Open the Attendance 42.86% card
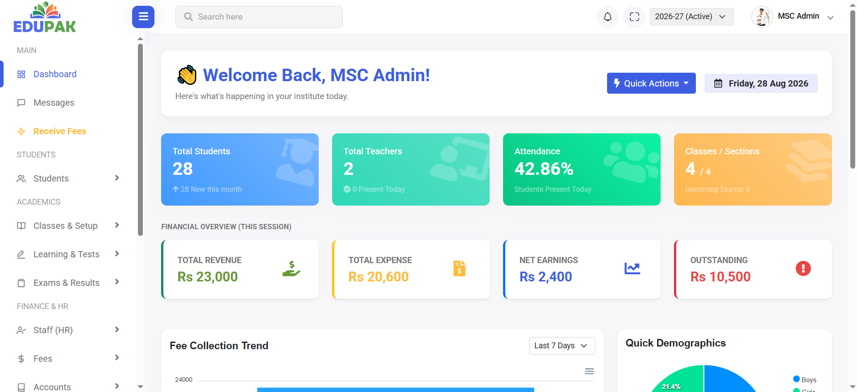Viewport: 857px width, 392px height. (582, 169)
